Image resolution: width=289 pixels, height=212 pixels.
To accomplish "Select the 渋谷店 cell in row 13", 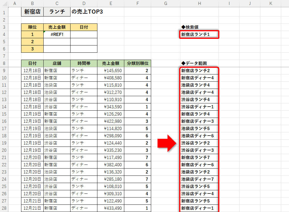I will pyautogui.click(x=57, y=100).
